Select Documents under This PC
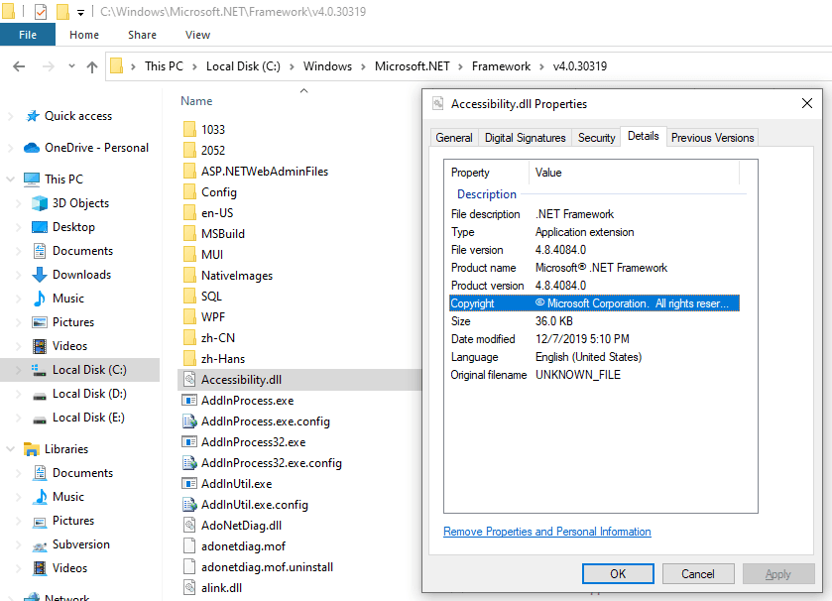The image size is (832, 601). [x=82, y=251]
